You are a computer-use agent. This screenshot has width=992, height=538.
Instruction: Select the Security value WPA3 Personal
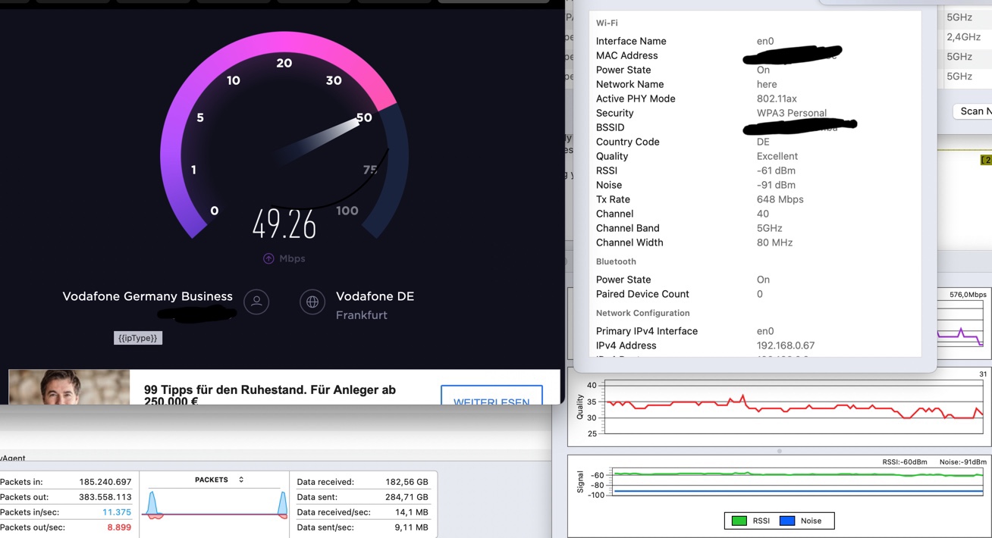[x=792, y=113]
